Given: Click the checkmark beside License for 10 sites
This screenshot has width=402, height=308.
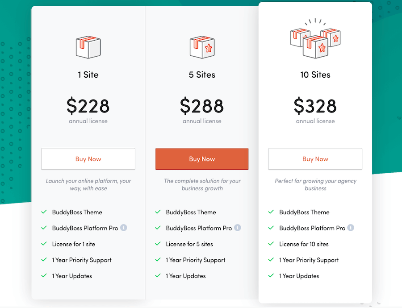Looking at the screenshot, I should pyautogui.click(x=271, y=244).
